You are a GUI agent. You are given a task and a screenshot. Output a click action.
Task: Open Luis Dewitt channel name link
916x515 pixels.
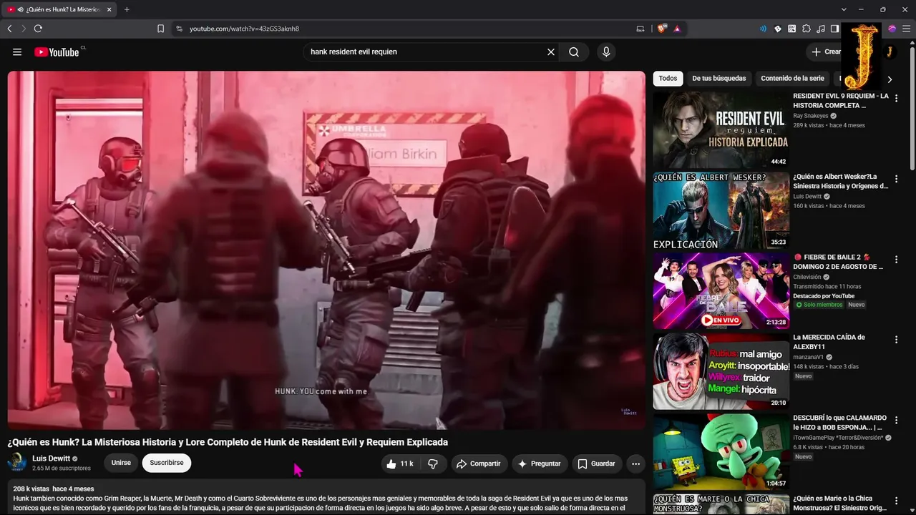tap(52, 458)
